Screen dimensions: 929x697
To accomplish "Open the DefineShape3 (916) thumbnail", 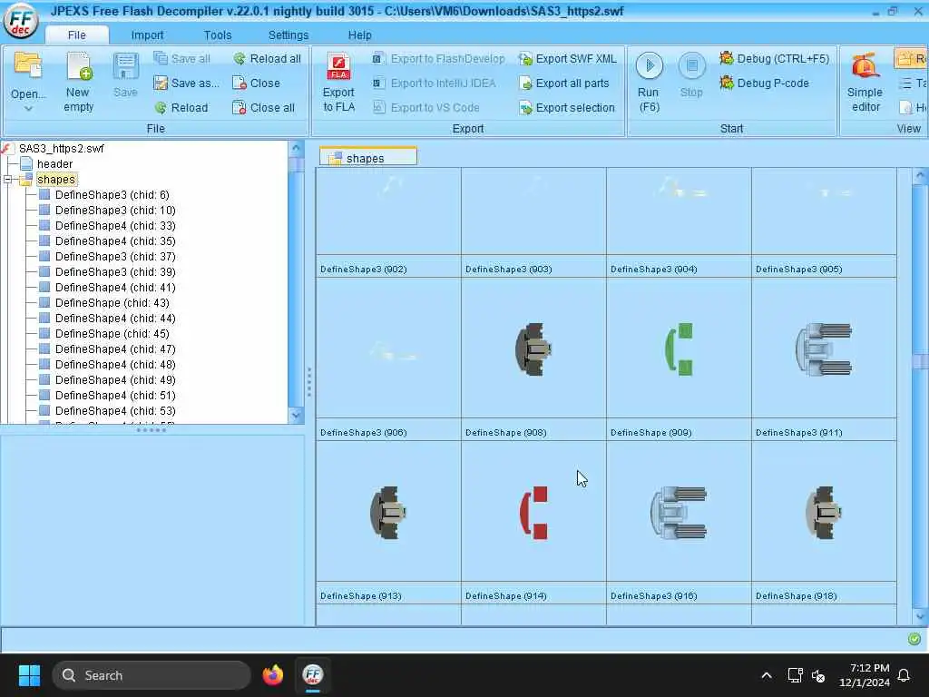I will pyautogui.click(x=679, y=512).
